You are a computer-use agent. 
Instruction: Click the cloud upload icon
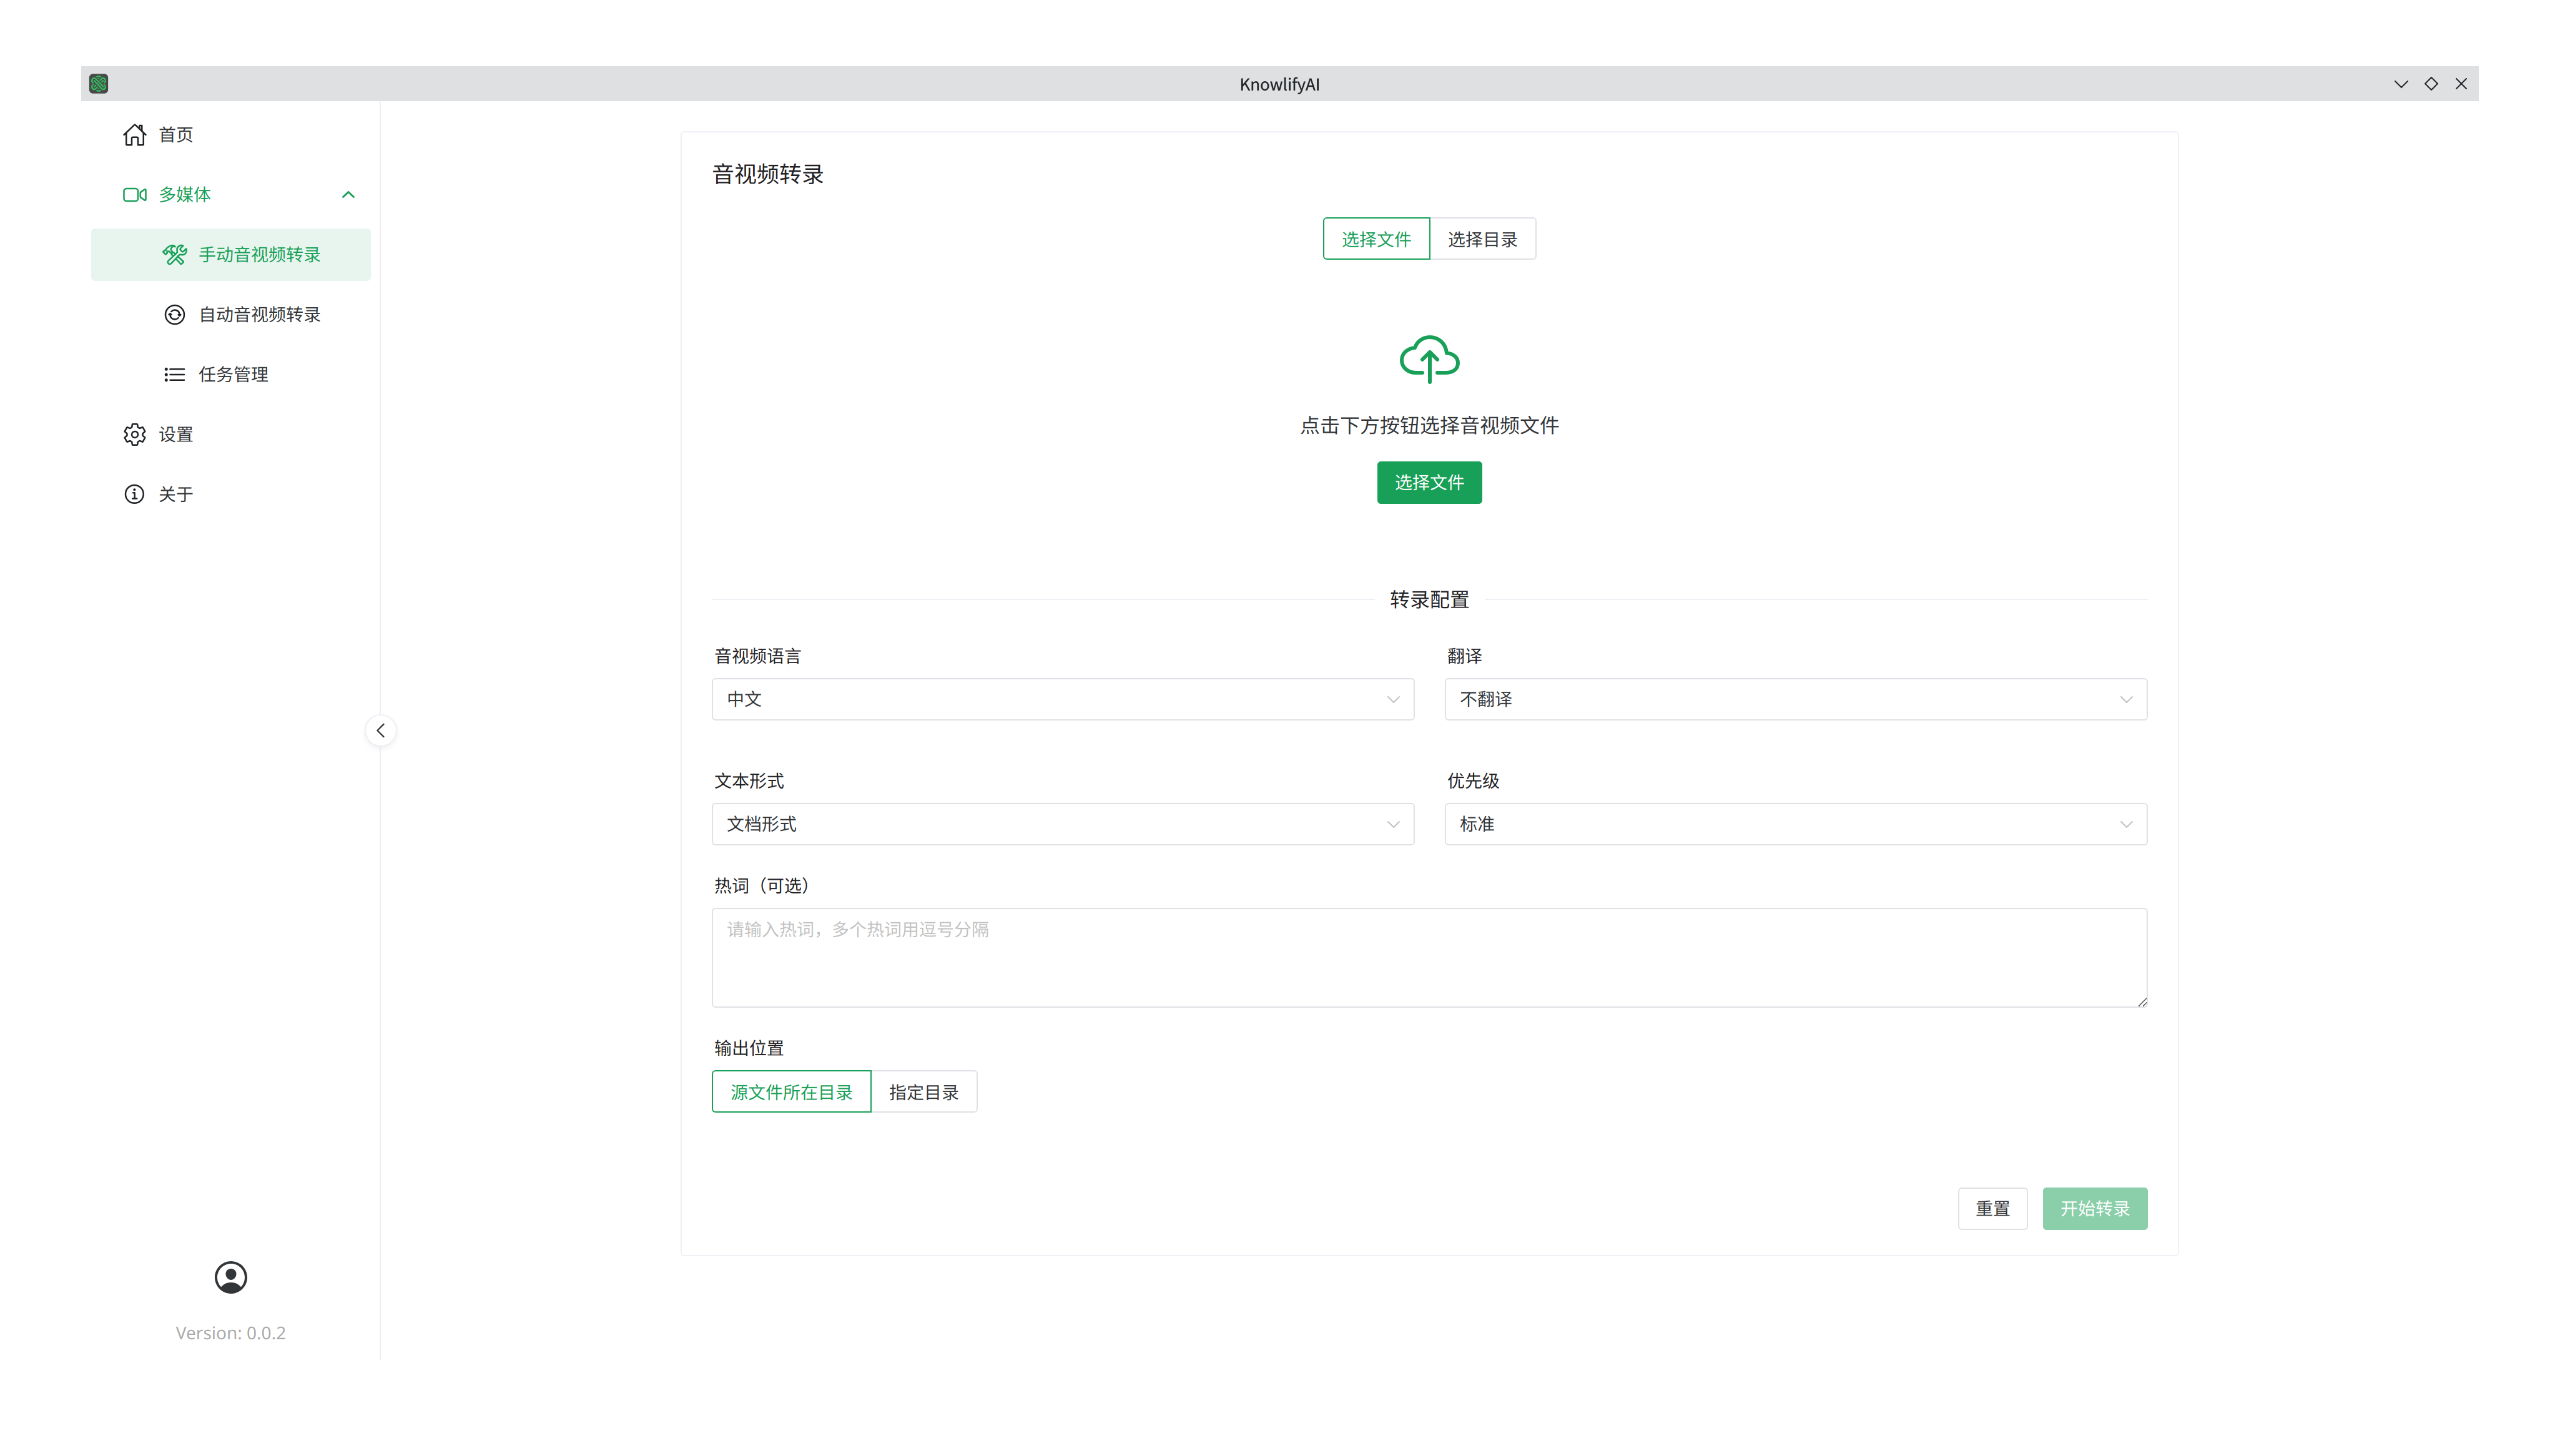[x=1429, y=359]
